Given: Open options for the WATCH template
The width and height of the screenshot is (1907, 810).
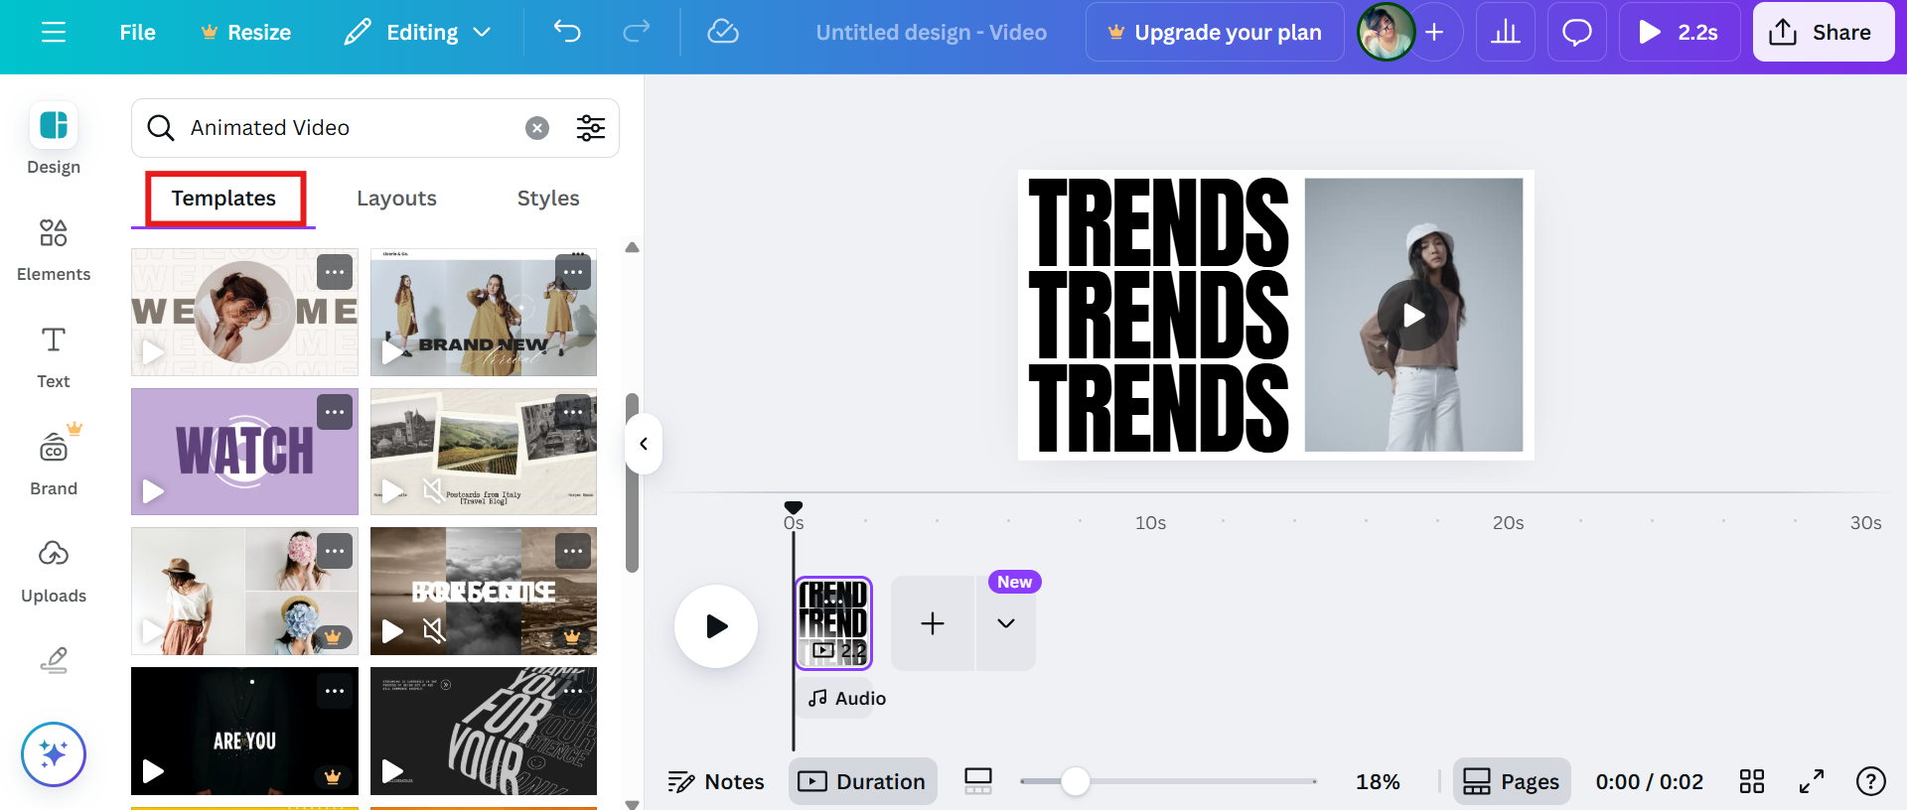Looking at the screenshot, I should click(x=335, y=412).
